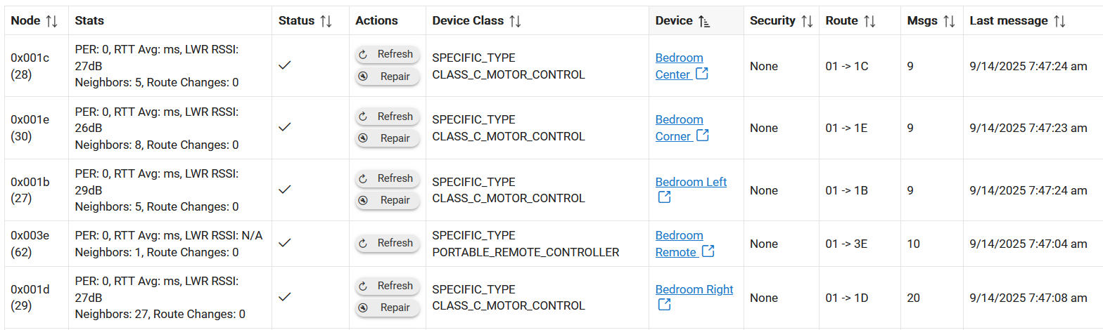Image resolution: width=1103 pixels, height=330 pixels.
Task: Open the Bedroom Center device link
Action: 679,58
